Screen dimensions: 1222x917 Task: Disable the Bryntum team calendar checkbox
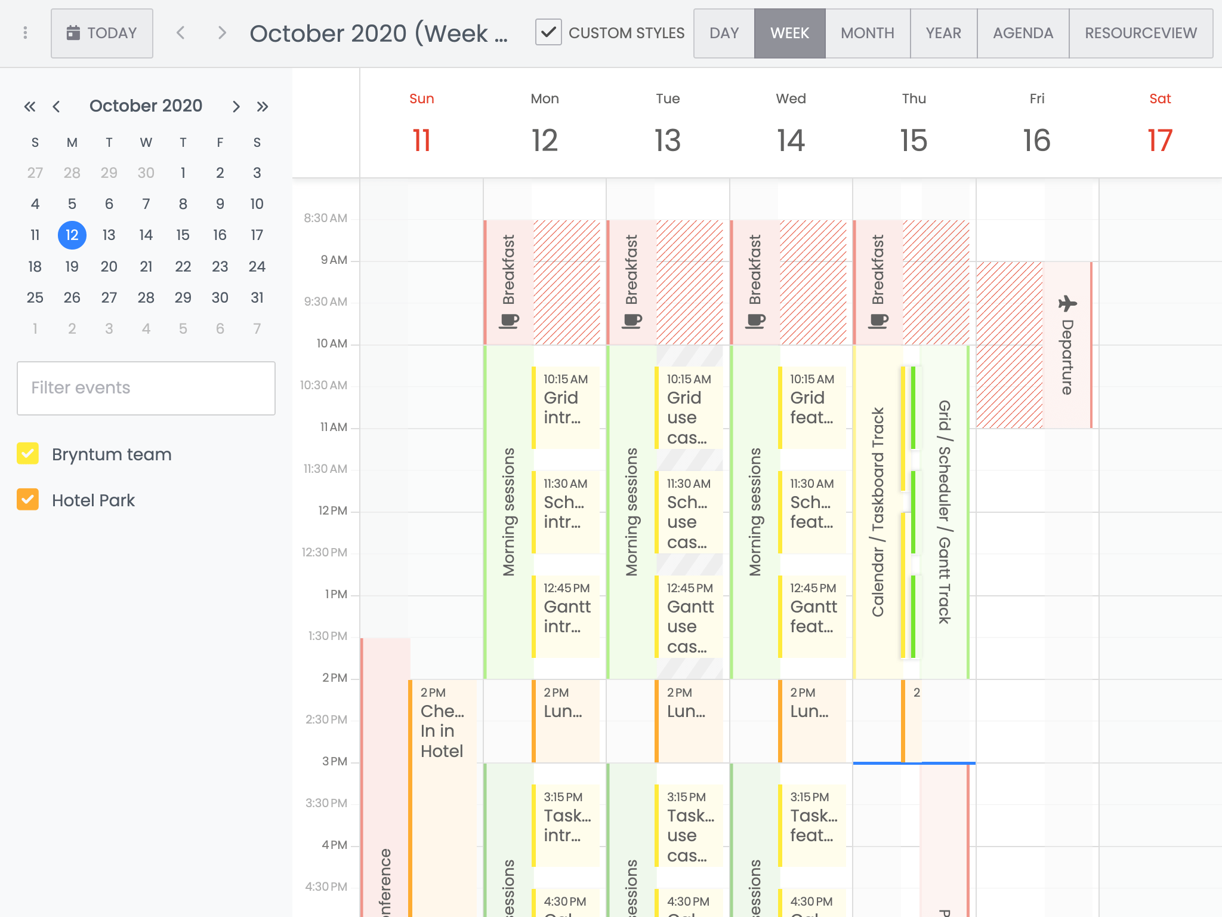point(27,454)
